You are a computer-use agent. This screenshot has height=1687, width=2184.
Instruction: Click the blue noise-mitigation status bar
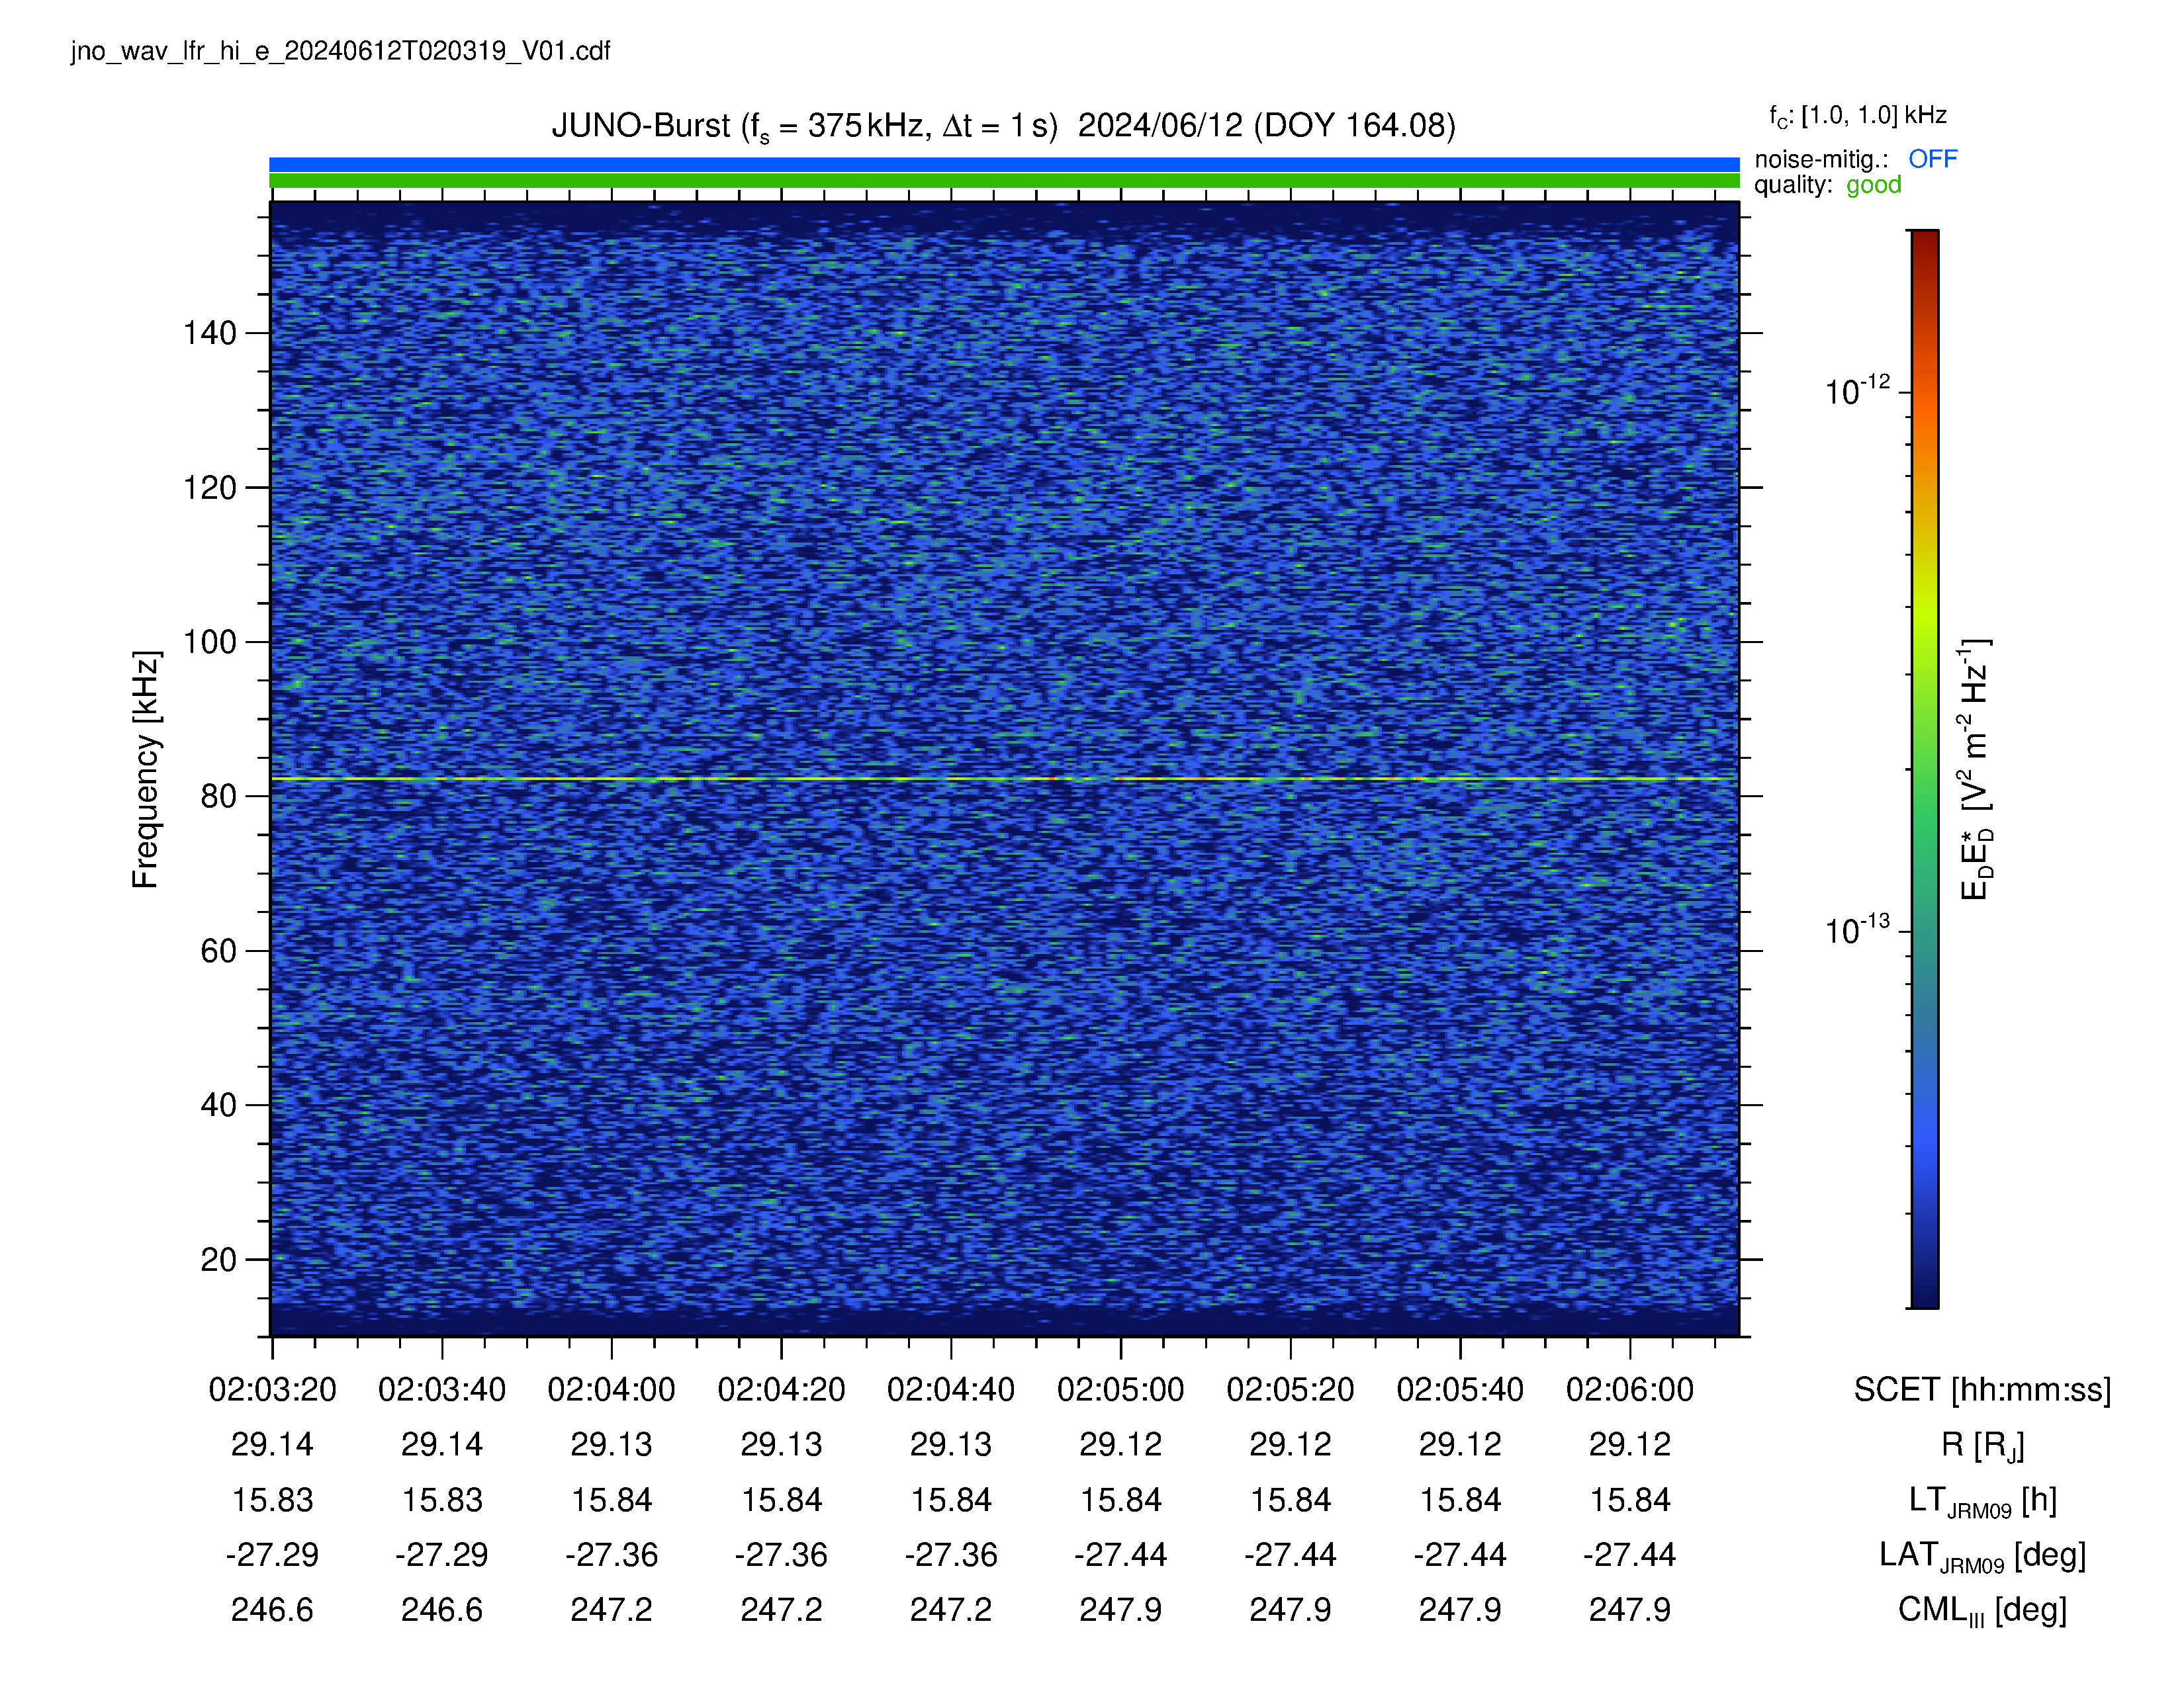click(x=1004, y=164)
